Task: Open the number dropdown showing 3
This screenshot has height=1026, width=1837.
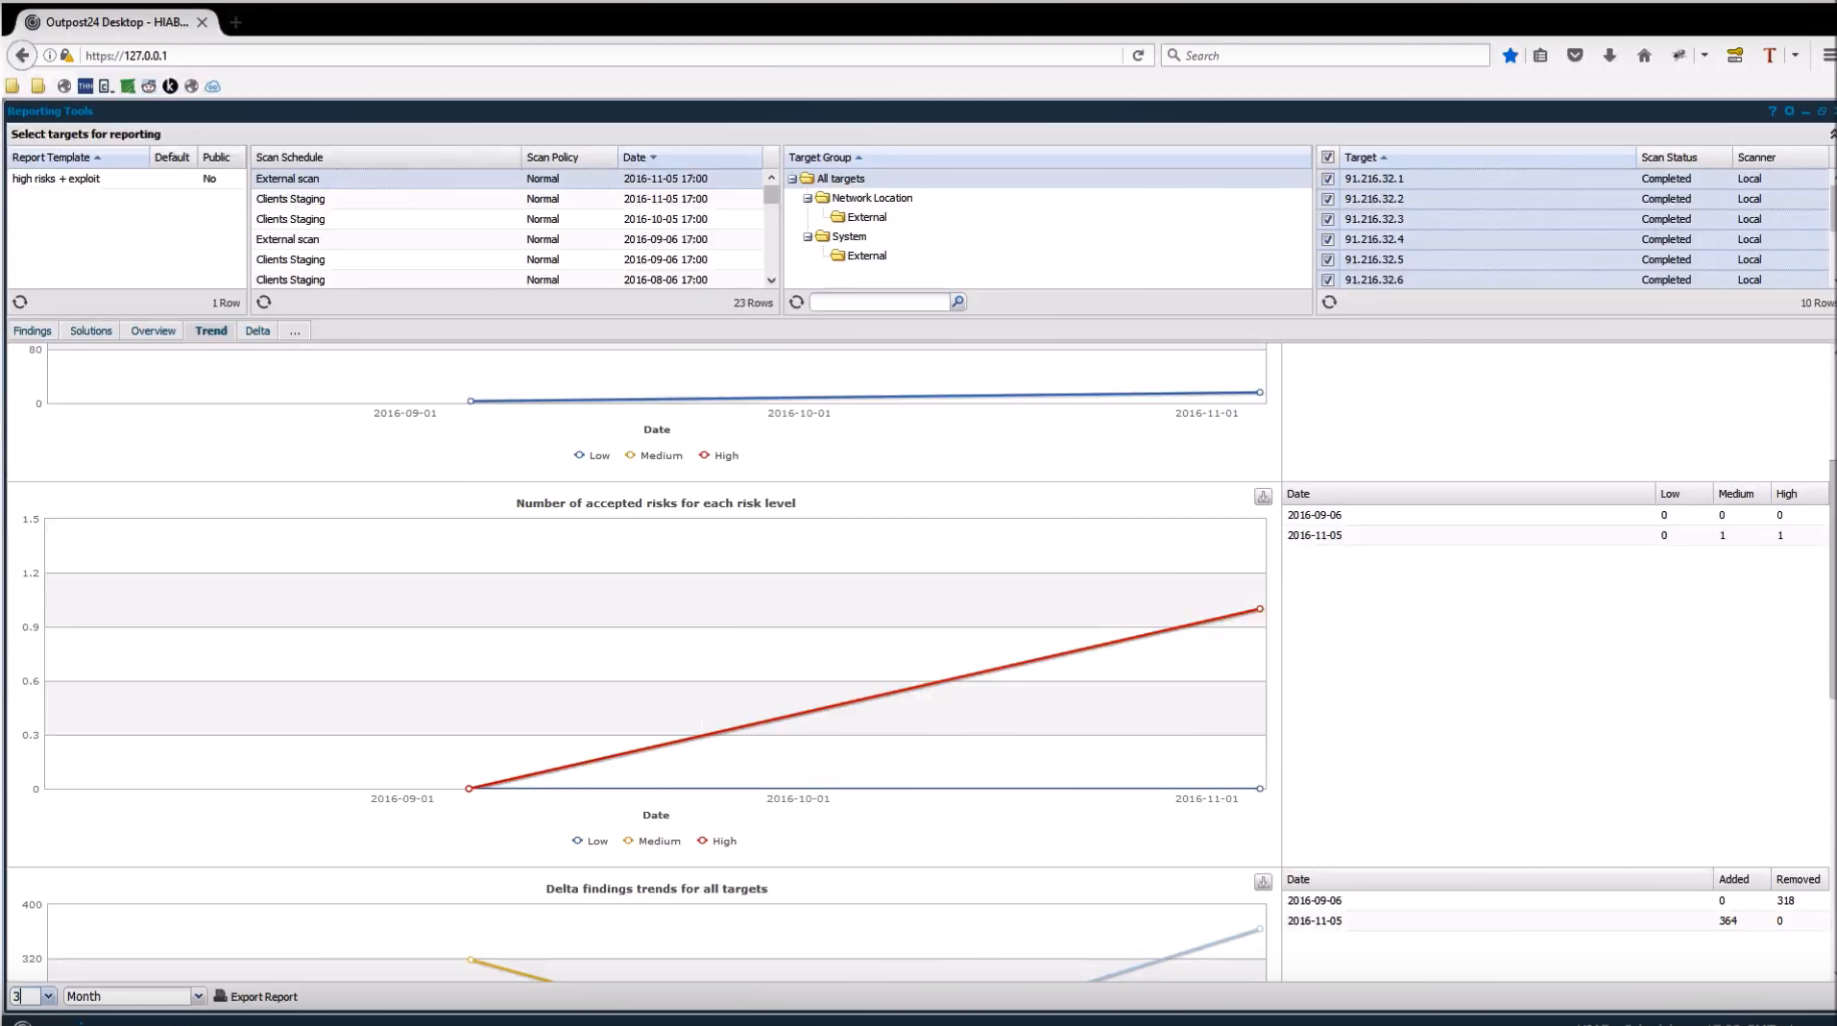Action: point(48,996)
